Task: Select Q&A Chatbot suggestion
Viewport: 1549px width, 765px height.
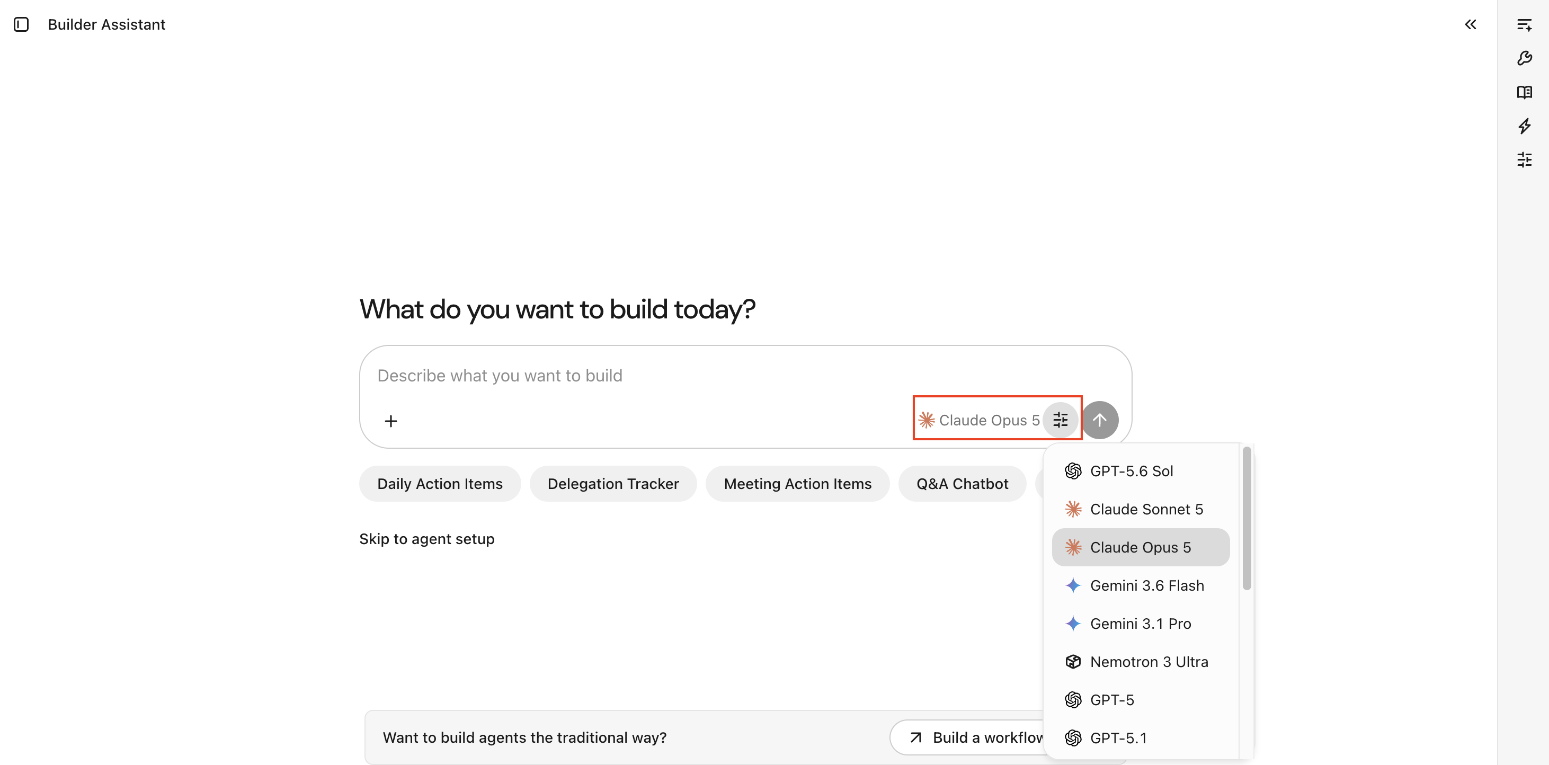Action: 962,484
